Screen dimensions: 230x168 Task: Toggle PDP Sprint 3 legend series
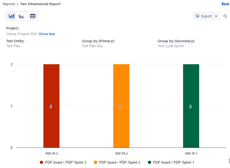coord(63,162)
